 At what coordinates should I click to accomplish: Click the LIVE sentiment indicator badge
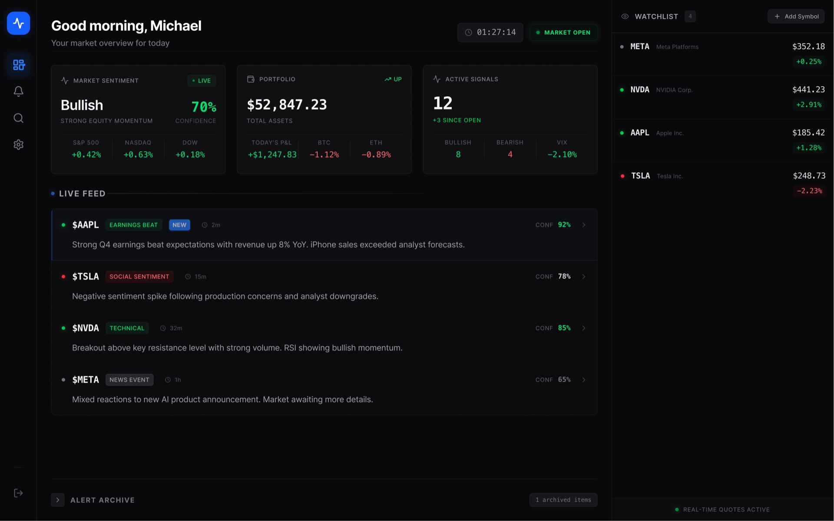(x=202, y=81)
